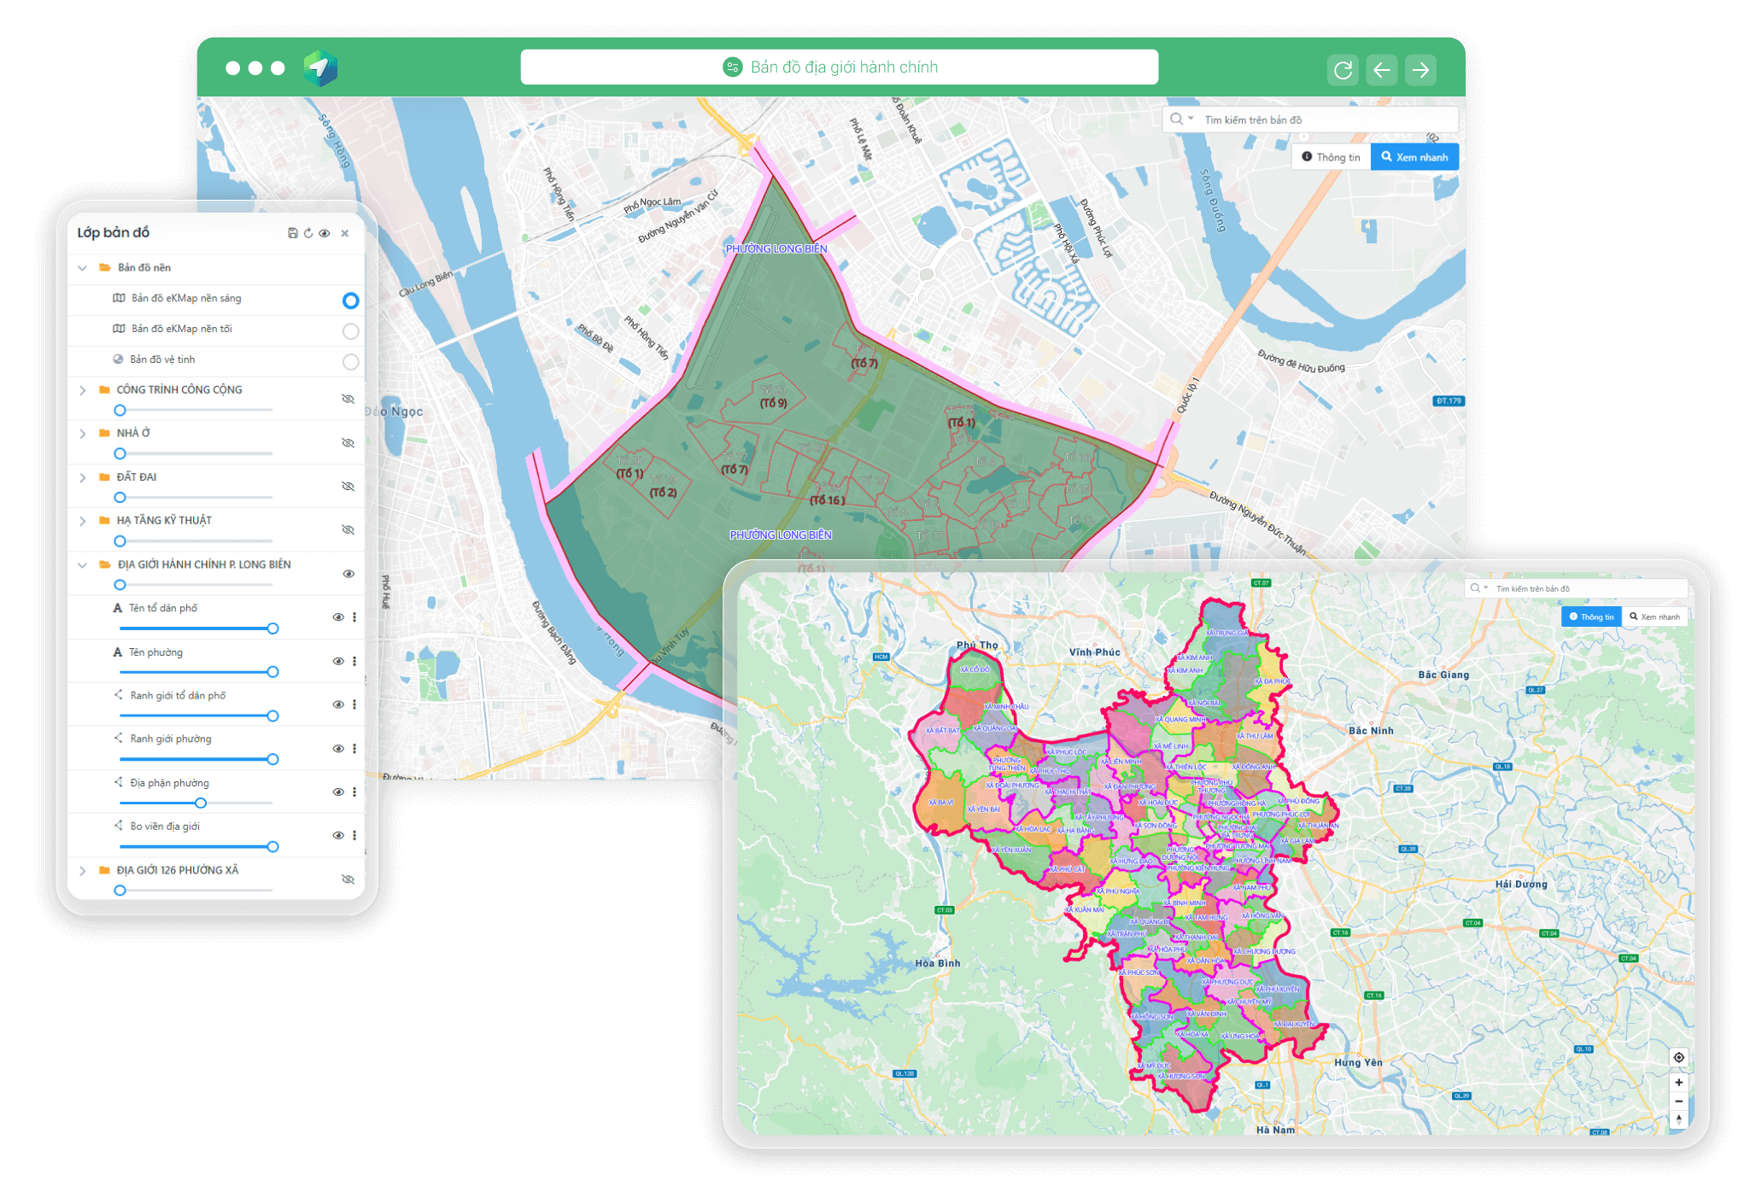Click the refresh icon in the layer panel header
The height and width of the screenshot is (1192, 1762).
tap(309, 233)
